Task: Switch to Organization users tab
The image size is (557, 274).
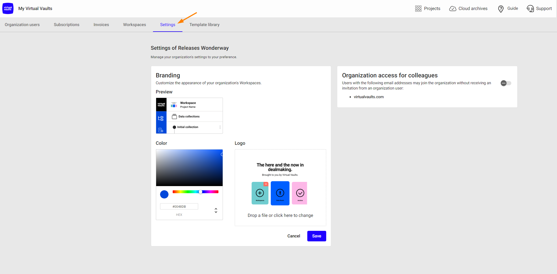Action: click(x=22, y=25)
